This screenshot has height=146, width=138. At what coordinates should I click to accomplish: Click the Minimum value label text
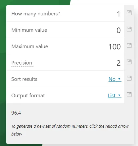pos(29,30)
